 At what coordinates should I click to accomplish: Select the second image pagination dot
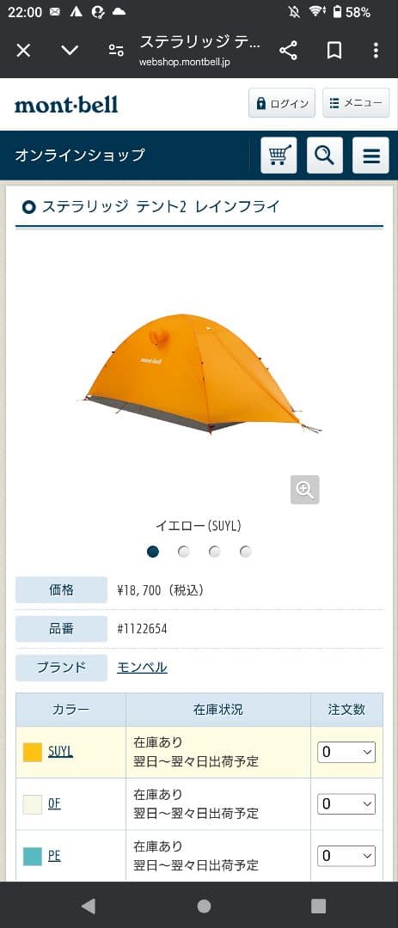point(184,552)
